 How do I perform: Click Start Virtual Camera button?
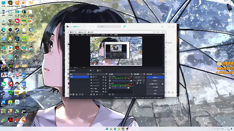(x=153, y=84)
